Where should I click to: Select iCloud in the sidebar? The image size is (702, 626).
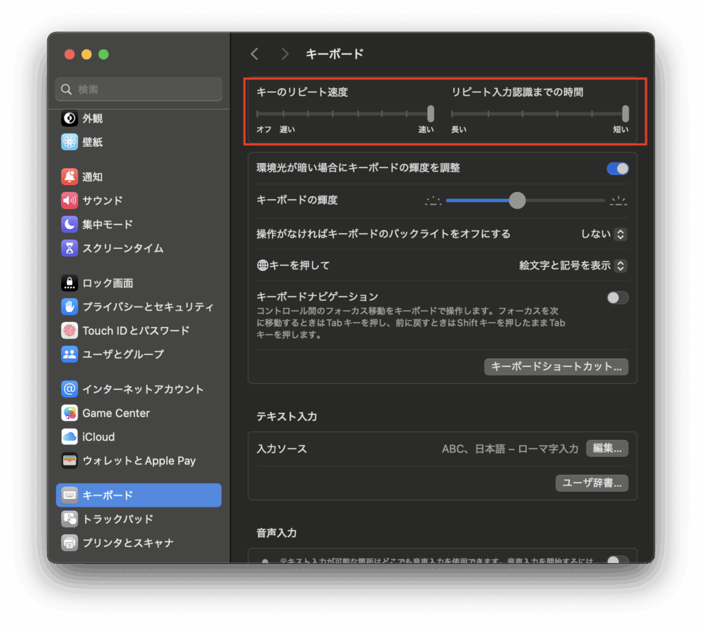click(98, 437)
